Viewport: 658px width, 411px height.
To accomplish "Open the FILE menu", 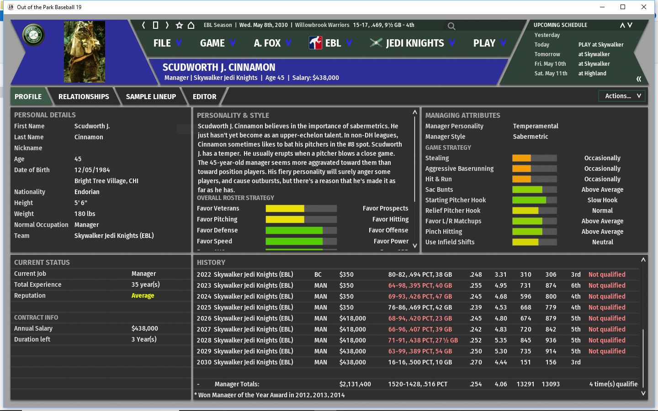I will pos(167,43).
